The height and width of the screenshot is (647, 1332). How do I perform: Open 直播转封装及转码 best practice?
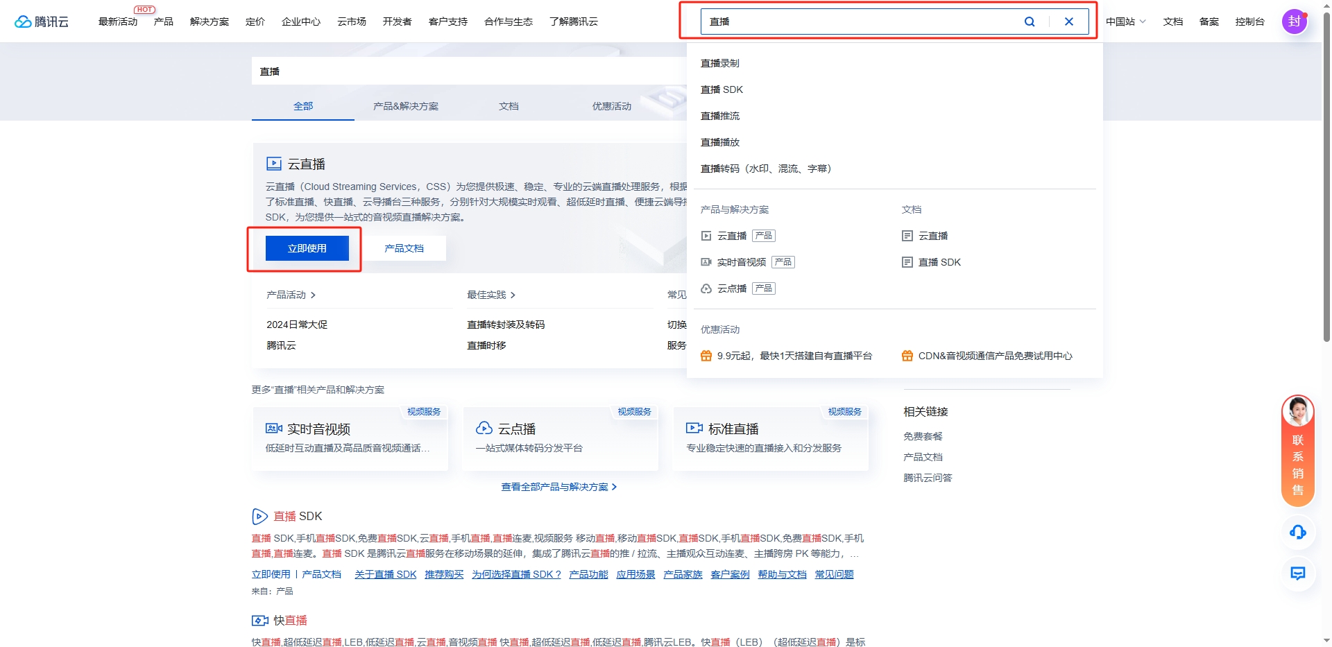[506, 325]
